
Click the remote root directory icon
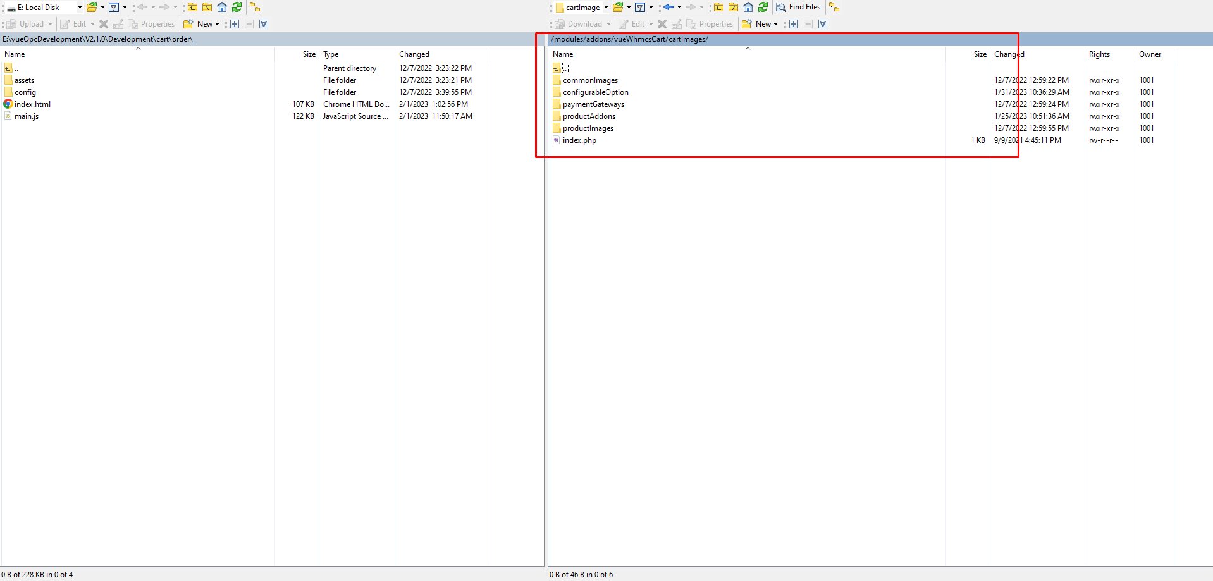point(733,7)
